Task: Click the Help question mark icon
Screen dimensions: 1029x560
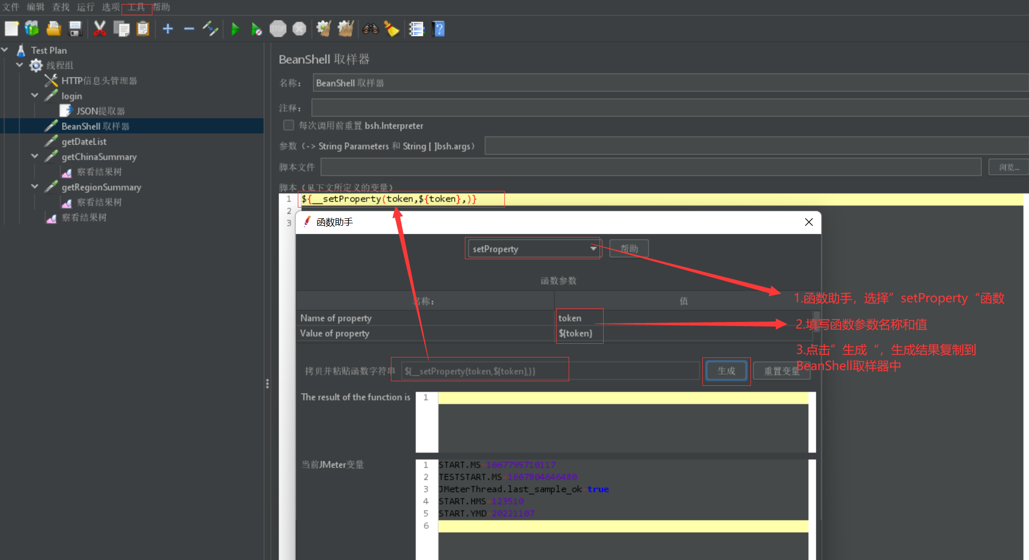Action: (439, 29)
